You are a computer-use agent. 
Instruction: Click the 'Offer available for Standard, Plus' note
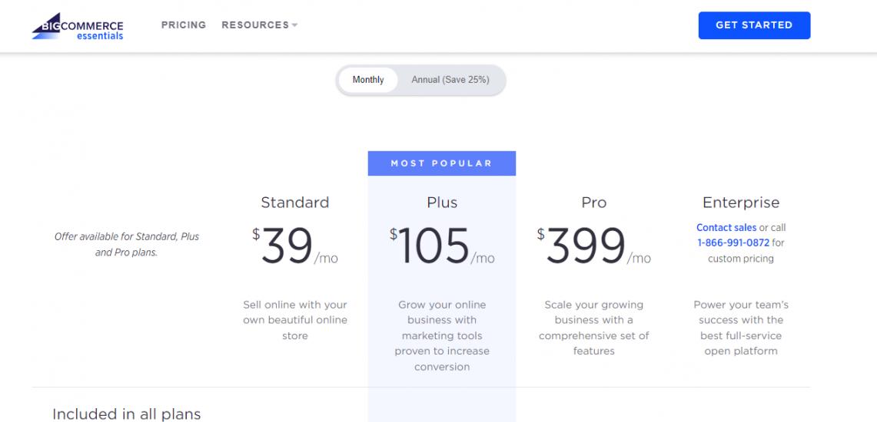pyautogui.click(x=126, y=245)
